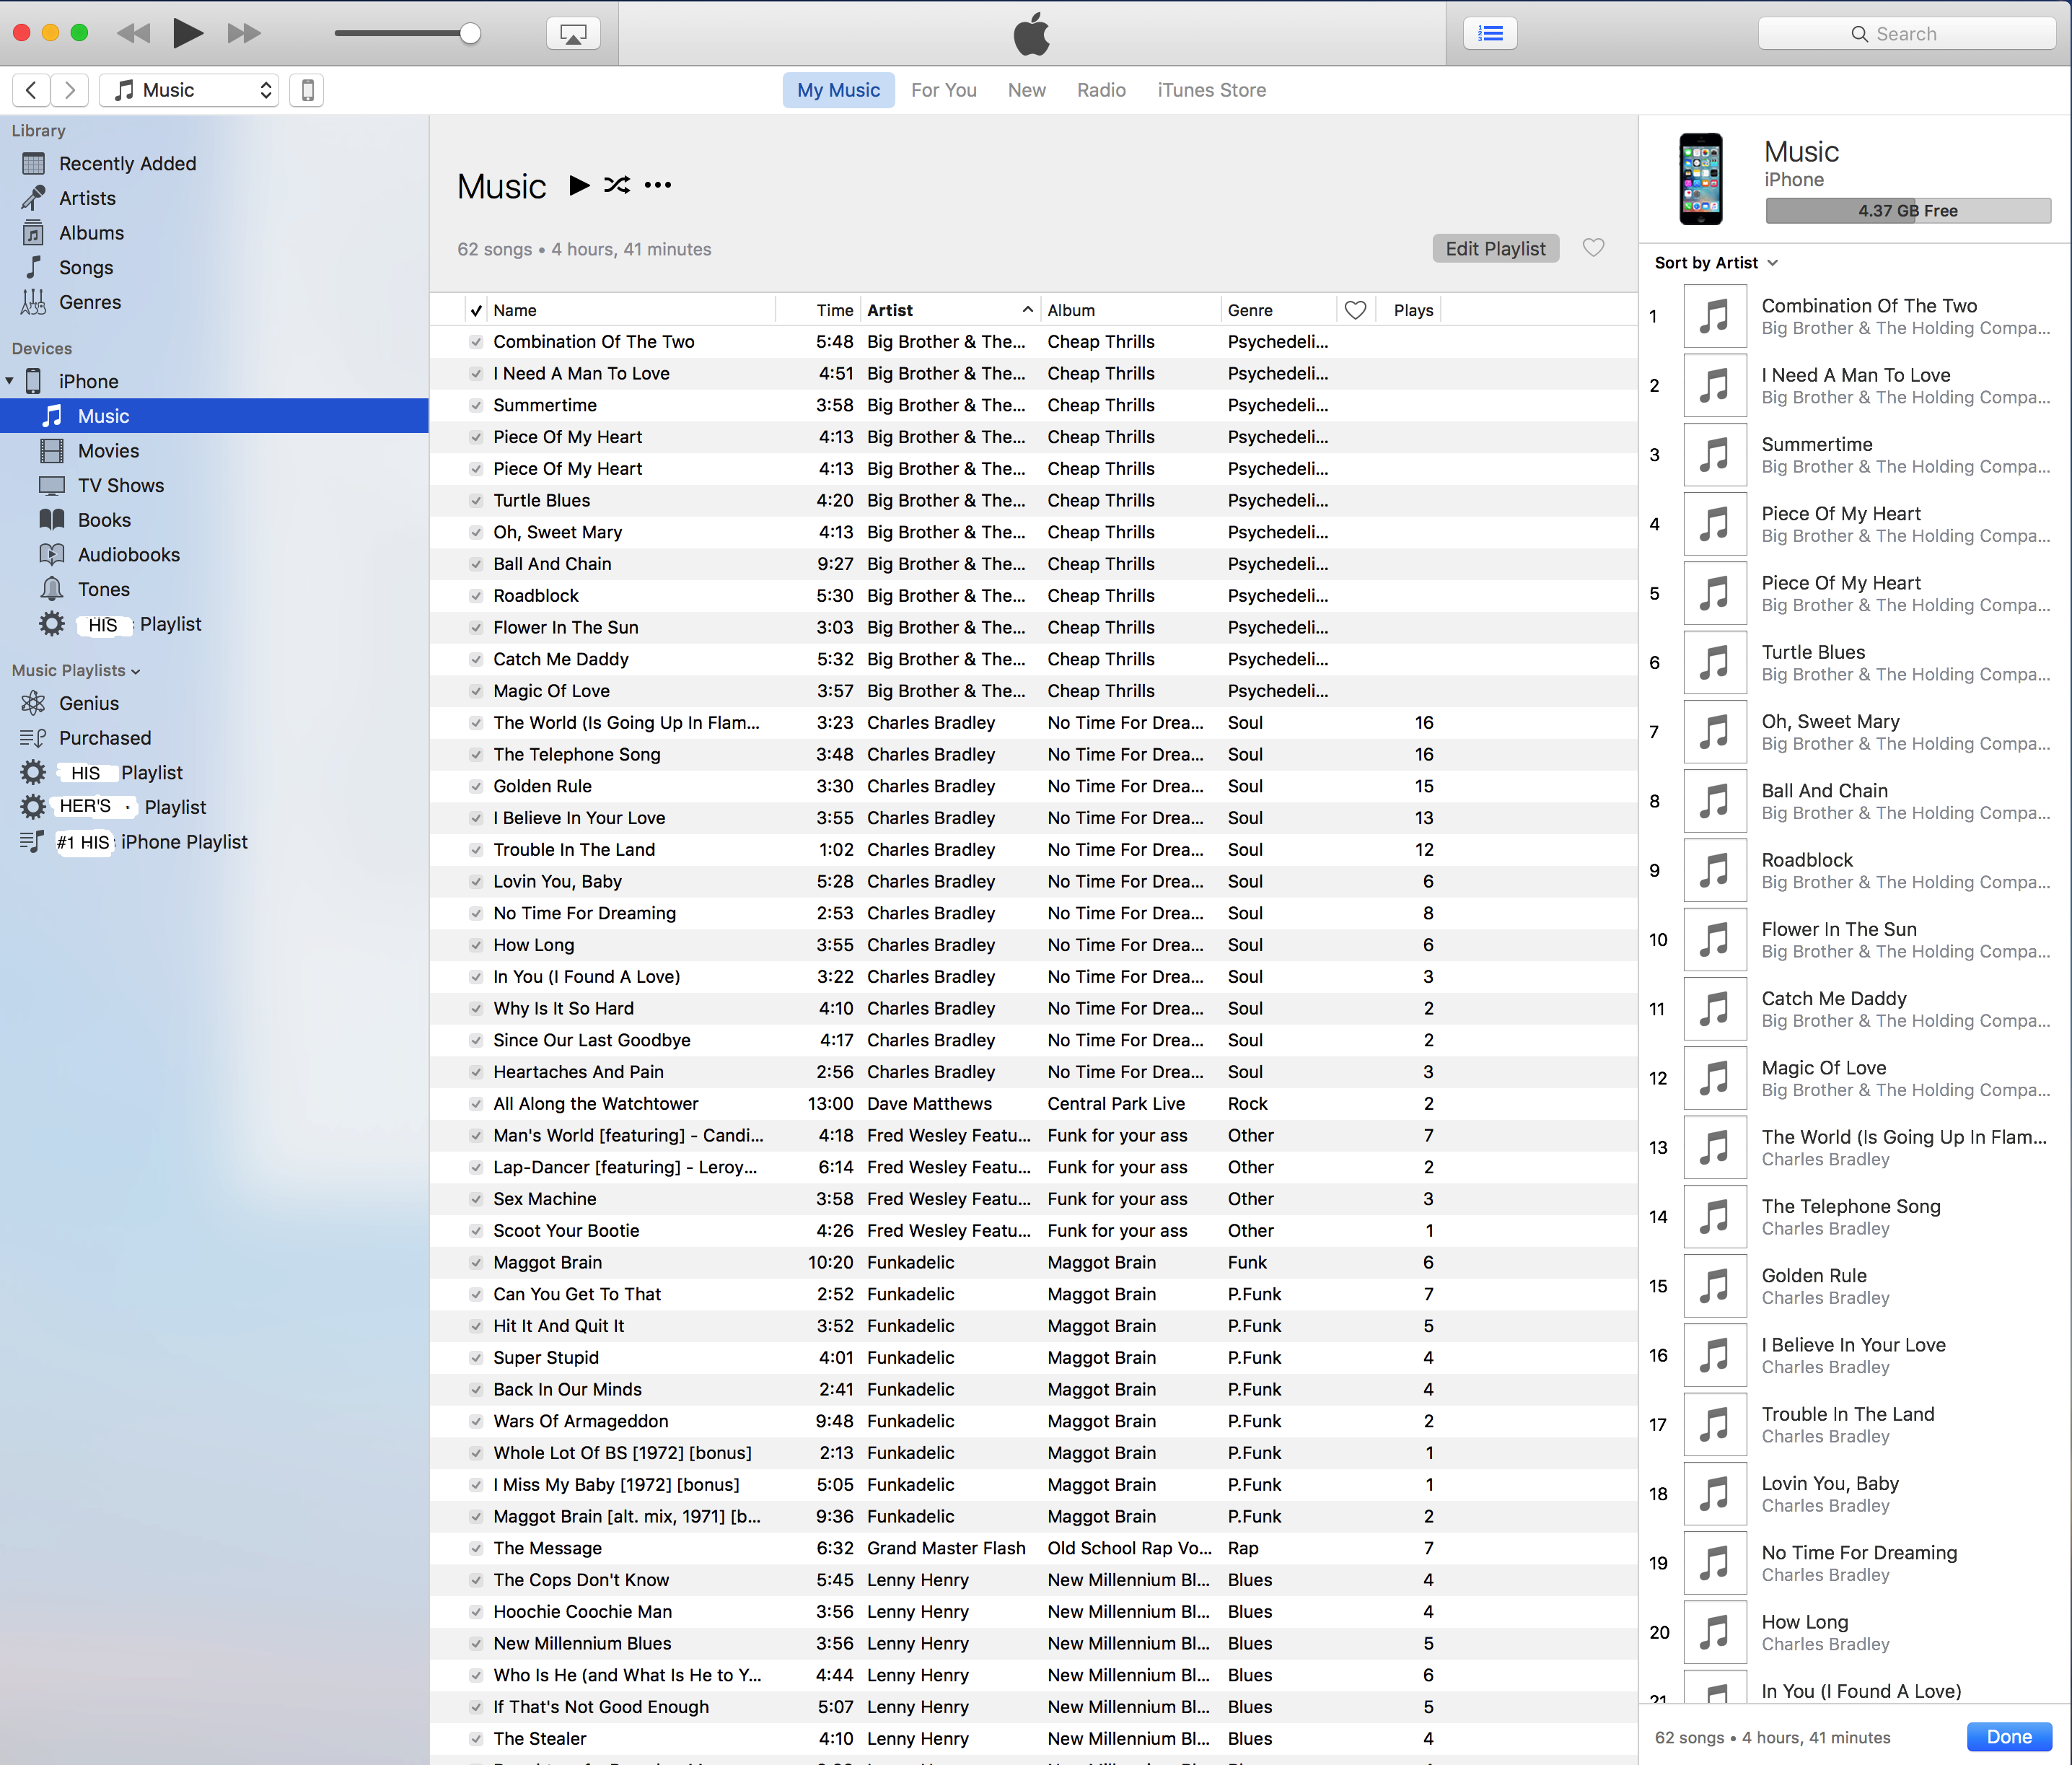Open Movies under the iPhone device
Image resolution: width=2072 pixels, height=1765 pixels.
pos(108,451)
